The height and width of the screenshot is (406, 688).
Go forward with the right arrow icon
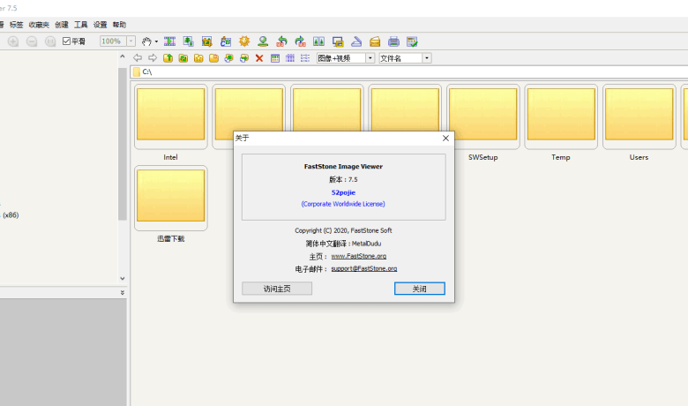[x=153, y=58]
